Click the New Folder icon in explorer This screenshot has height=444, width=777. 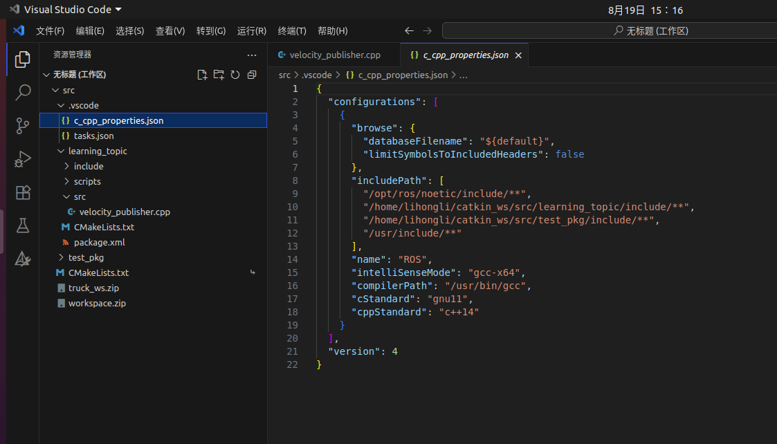(x=219, y=75)
